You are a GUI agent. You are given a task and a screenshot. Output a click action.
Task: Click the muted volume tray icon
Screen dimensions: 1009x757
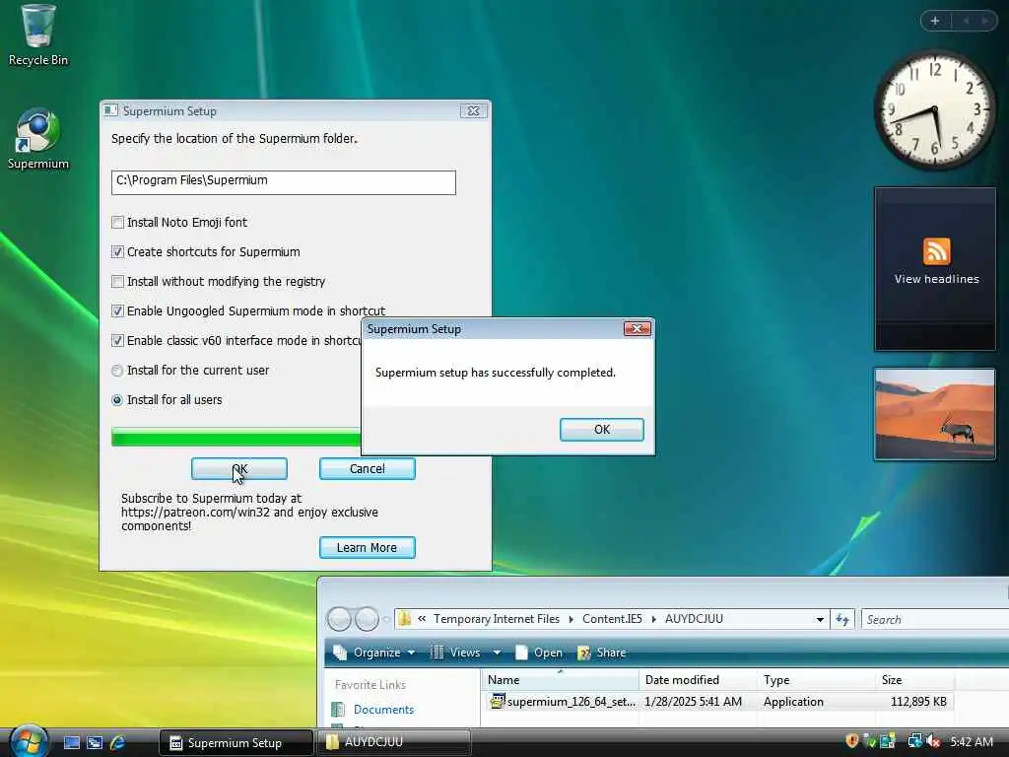[932, 741]
